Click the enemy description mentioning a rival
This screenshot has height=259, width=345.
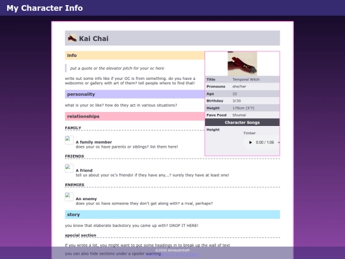(144, 203)
